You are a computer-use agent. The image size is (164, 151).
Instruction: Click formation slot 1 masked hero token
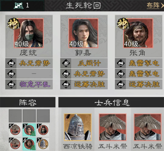pos(43,130)
